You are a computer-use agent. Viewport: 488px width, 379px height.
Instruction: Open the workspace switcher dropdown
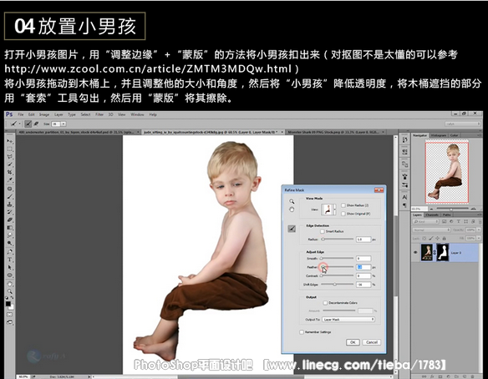pos(462,124)
